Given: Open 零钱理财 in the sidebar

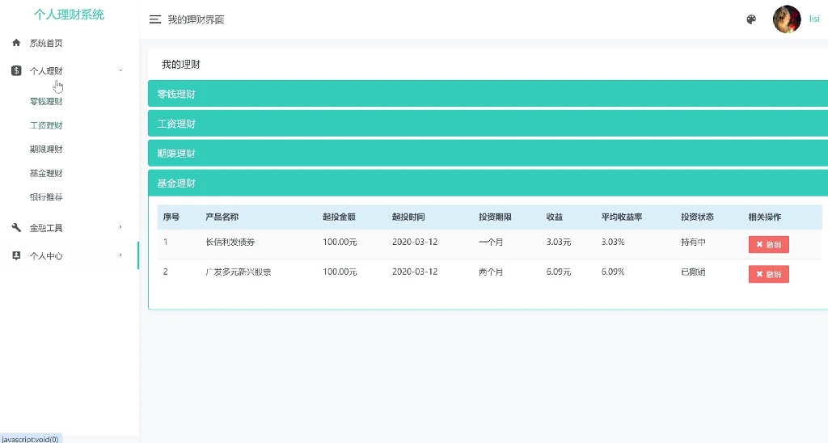Looking at the screenshot, I should point(46,102).
